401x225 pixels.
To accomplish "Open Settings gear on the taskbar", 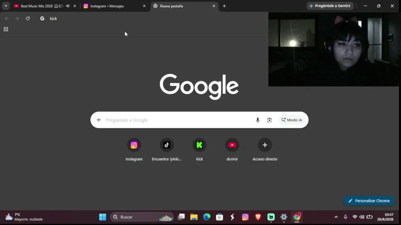I will 284,217.
